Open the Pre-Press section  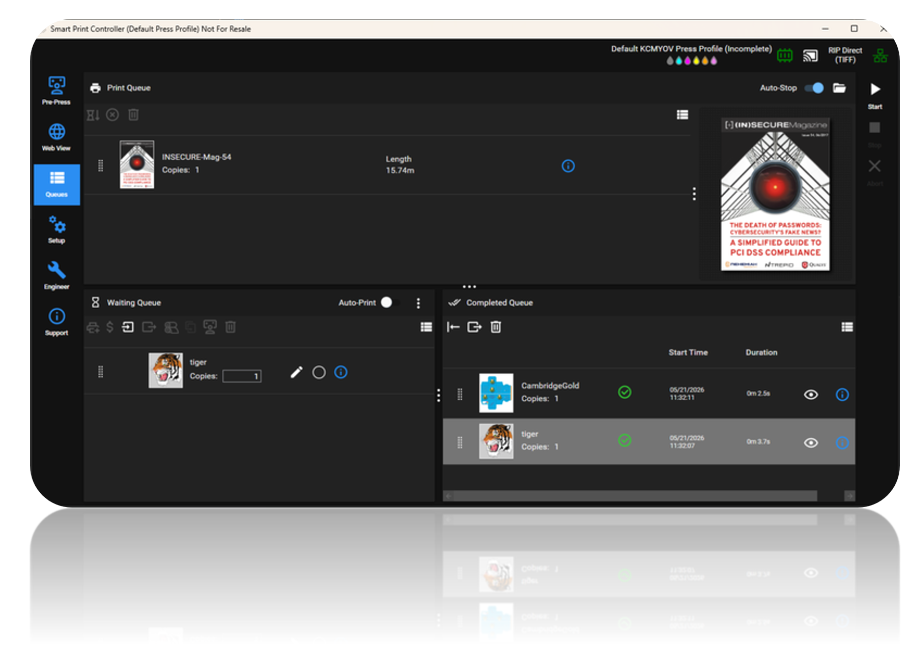(56, 91)
